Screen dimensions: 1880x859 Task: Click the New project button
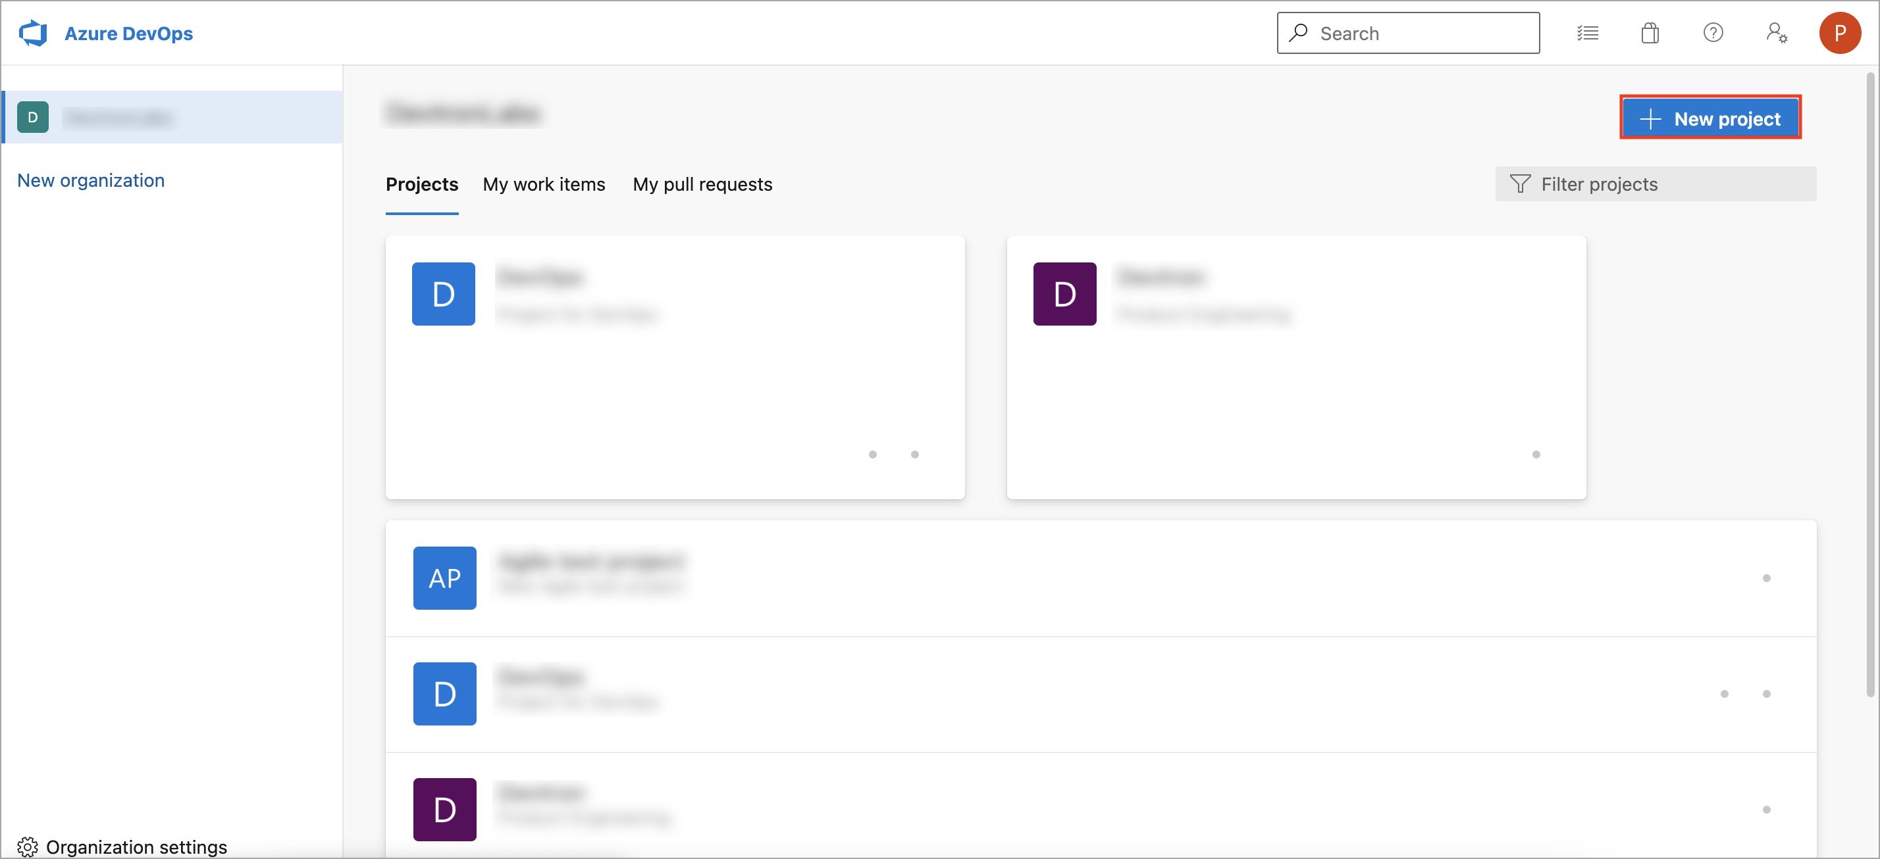coord(1710,118)
